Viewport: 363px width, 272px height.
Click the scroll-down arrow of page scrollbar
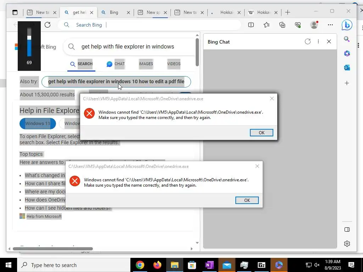click(197, 243)
